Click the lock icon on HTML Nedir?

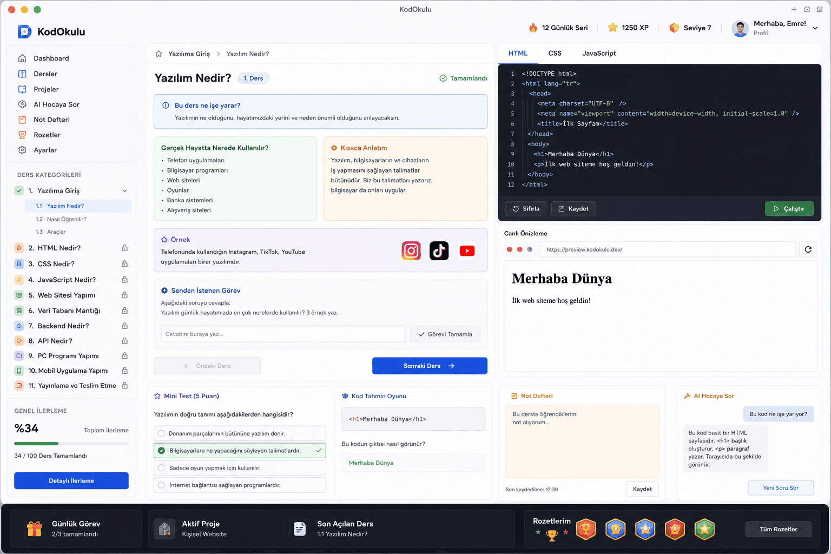pyautogui.click(x=124, y=248)
